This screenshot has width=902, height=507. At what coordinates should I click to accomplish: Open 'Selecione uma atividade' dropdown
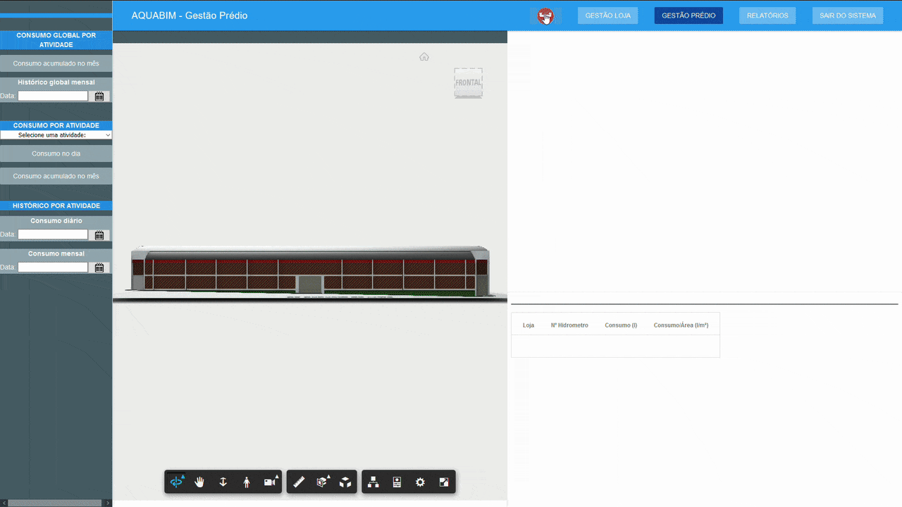[56, 134]
